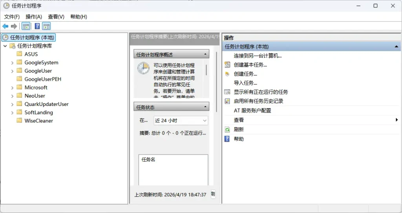The height and width of the screenshot is (213, 402).
Task: Click the ASUS folder icon
Action: click(19, 54)
